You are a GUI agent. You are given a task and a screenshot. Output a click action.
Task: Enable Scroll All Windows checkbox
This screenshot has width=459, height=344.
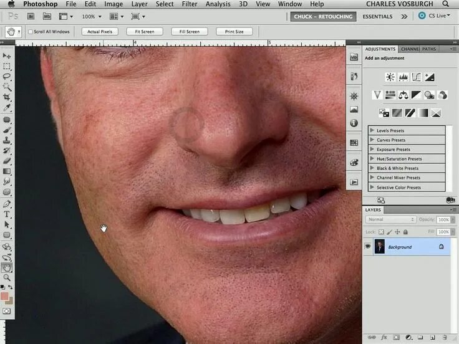(x=30, y=32)
